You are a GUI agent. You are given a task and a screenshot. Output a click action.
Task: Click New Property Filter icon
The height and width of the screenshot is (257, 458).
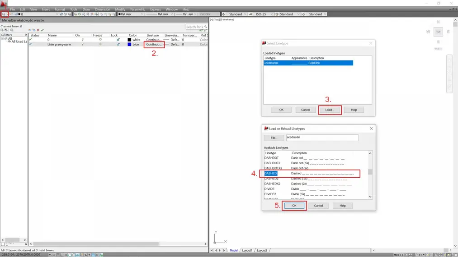(2, 30)
